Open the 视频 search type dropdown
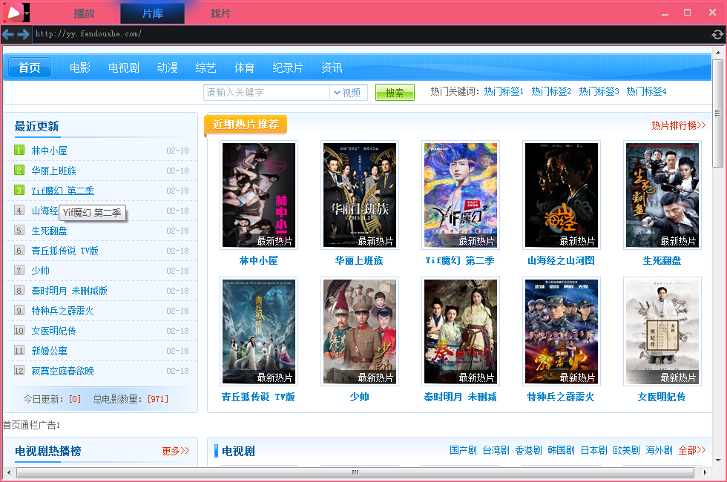The height and width of the screenshot is (482, 727). (x=348, y=93)
